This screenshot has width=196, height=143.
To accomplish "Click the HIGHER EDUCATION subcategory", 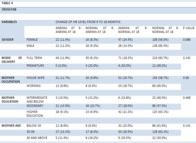I will pyautogui.click(x=35, y=114).
